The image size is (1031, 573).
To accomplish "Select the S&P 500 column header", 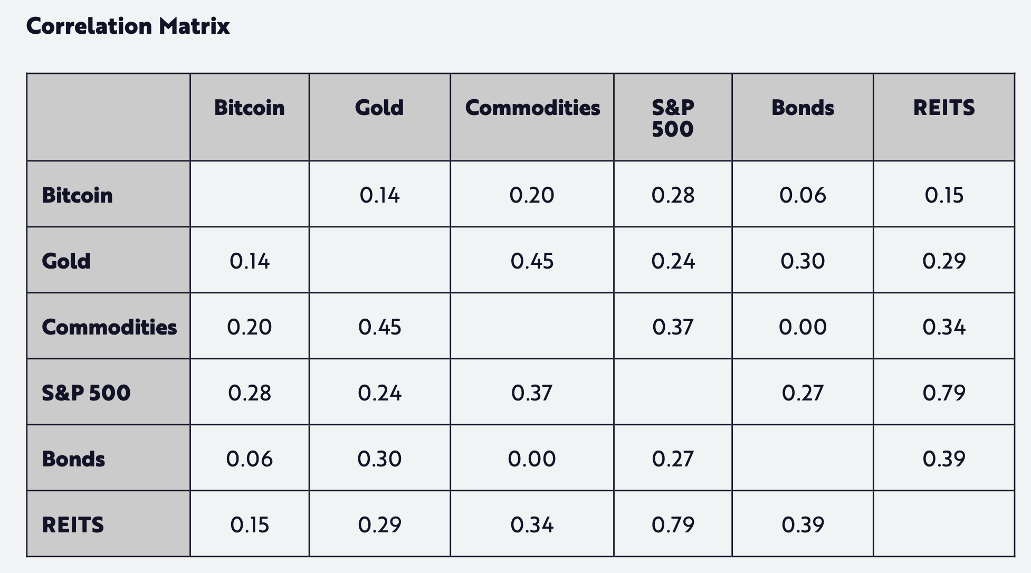I will coord(673,118).
